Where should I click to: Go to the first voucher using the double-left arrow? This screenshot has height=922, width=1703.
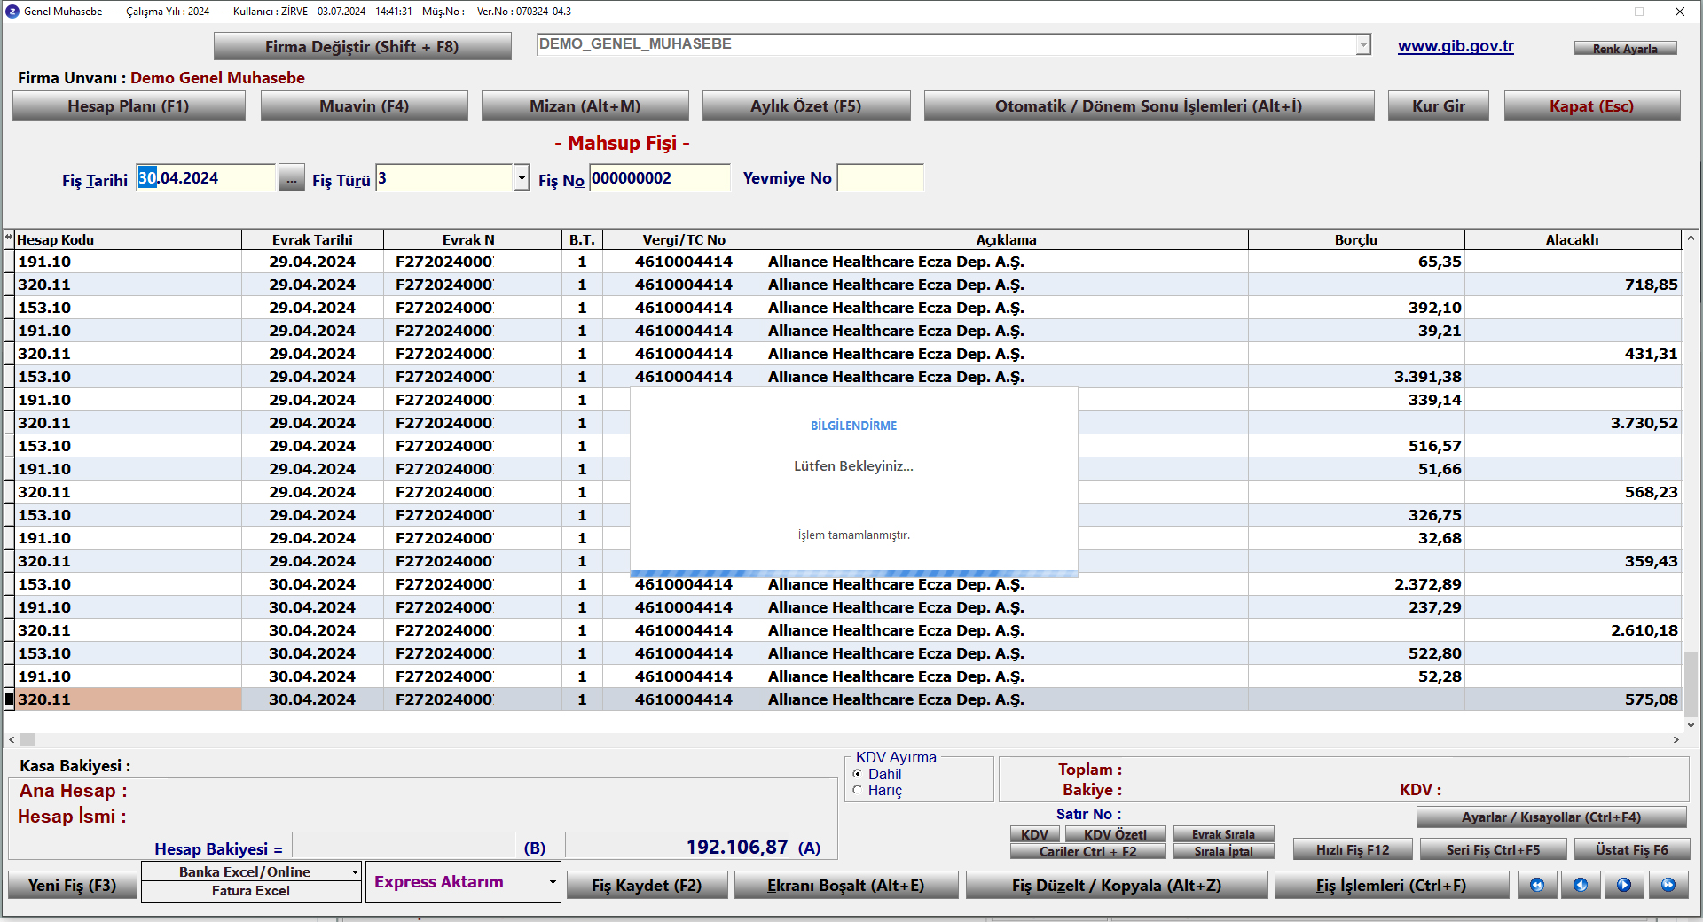tap(1537, 885)
